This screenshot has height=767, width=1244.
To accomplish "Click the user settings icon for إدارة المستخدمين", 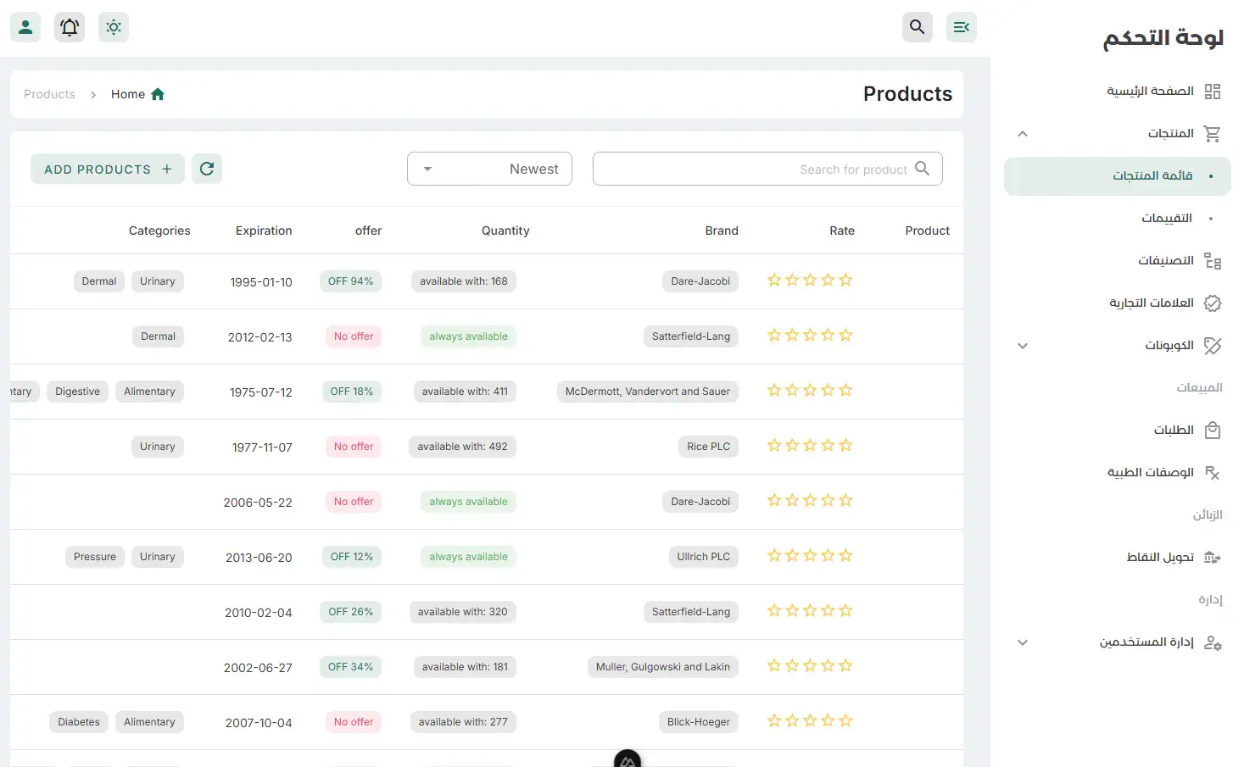I will [1213, 642].
